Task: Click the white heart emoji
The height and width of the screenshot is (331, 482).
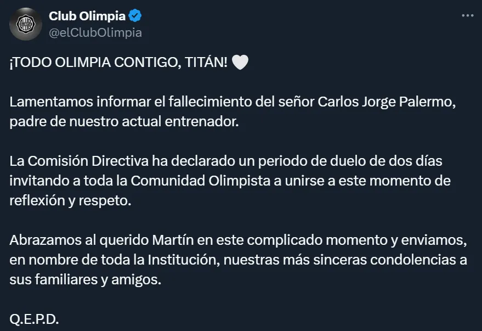Action: [240, 64]
